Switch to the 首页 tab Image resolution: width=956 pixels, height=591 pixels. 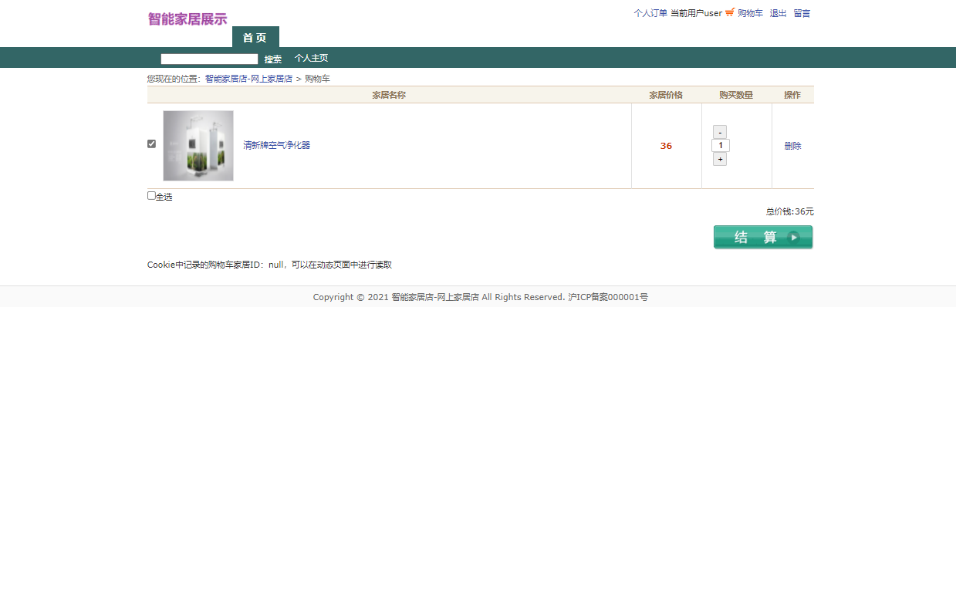[x=255, y=37]
